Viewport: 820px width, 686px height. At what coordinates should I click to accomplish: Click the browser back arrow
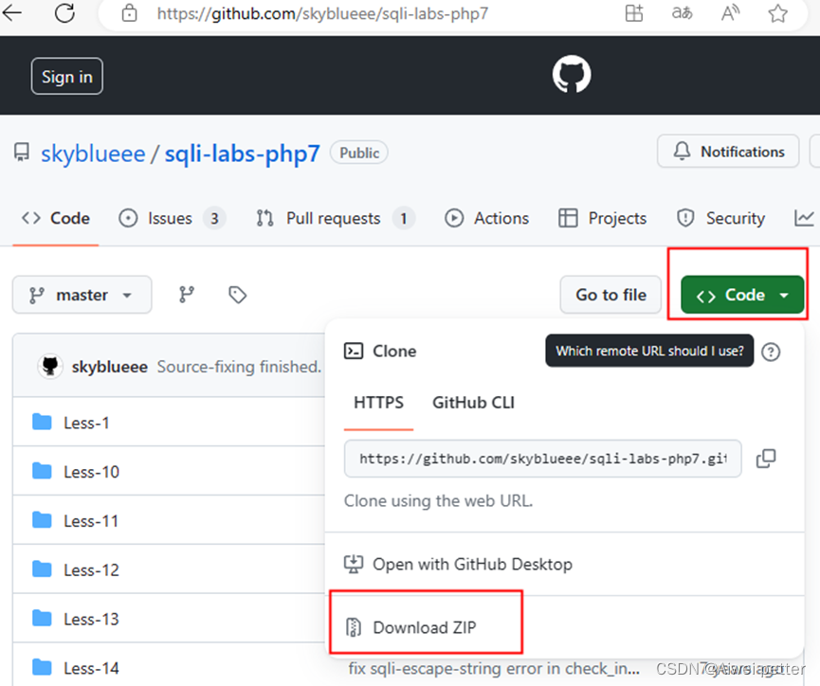coord(11,12)
